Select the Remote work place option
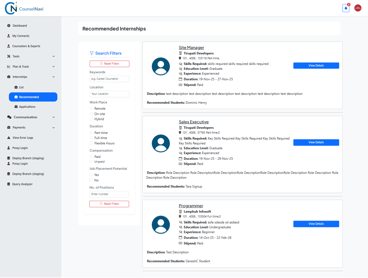 pyautogui.click(x=91, y=108)
